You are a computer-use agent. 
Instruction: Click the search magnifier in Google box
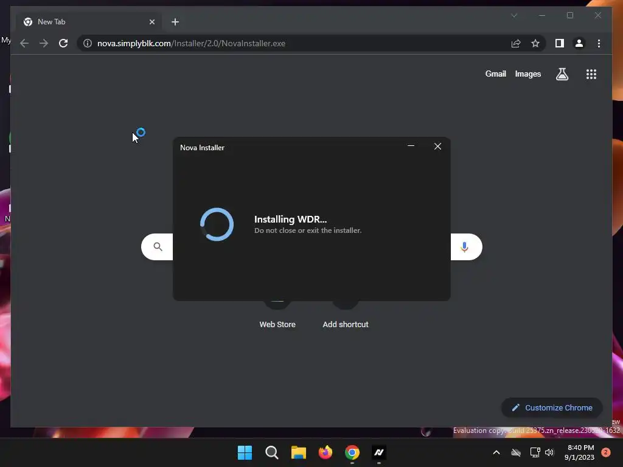pyautogui.click(x=158, y=247)
